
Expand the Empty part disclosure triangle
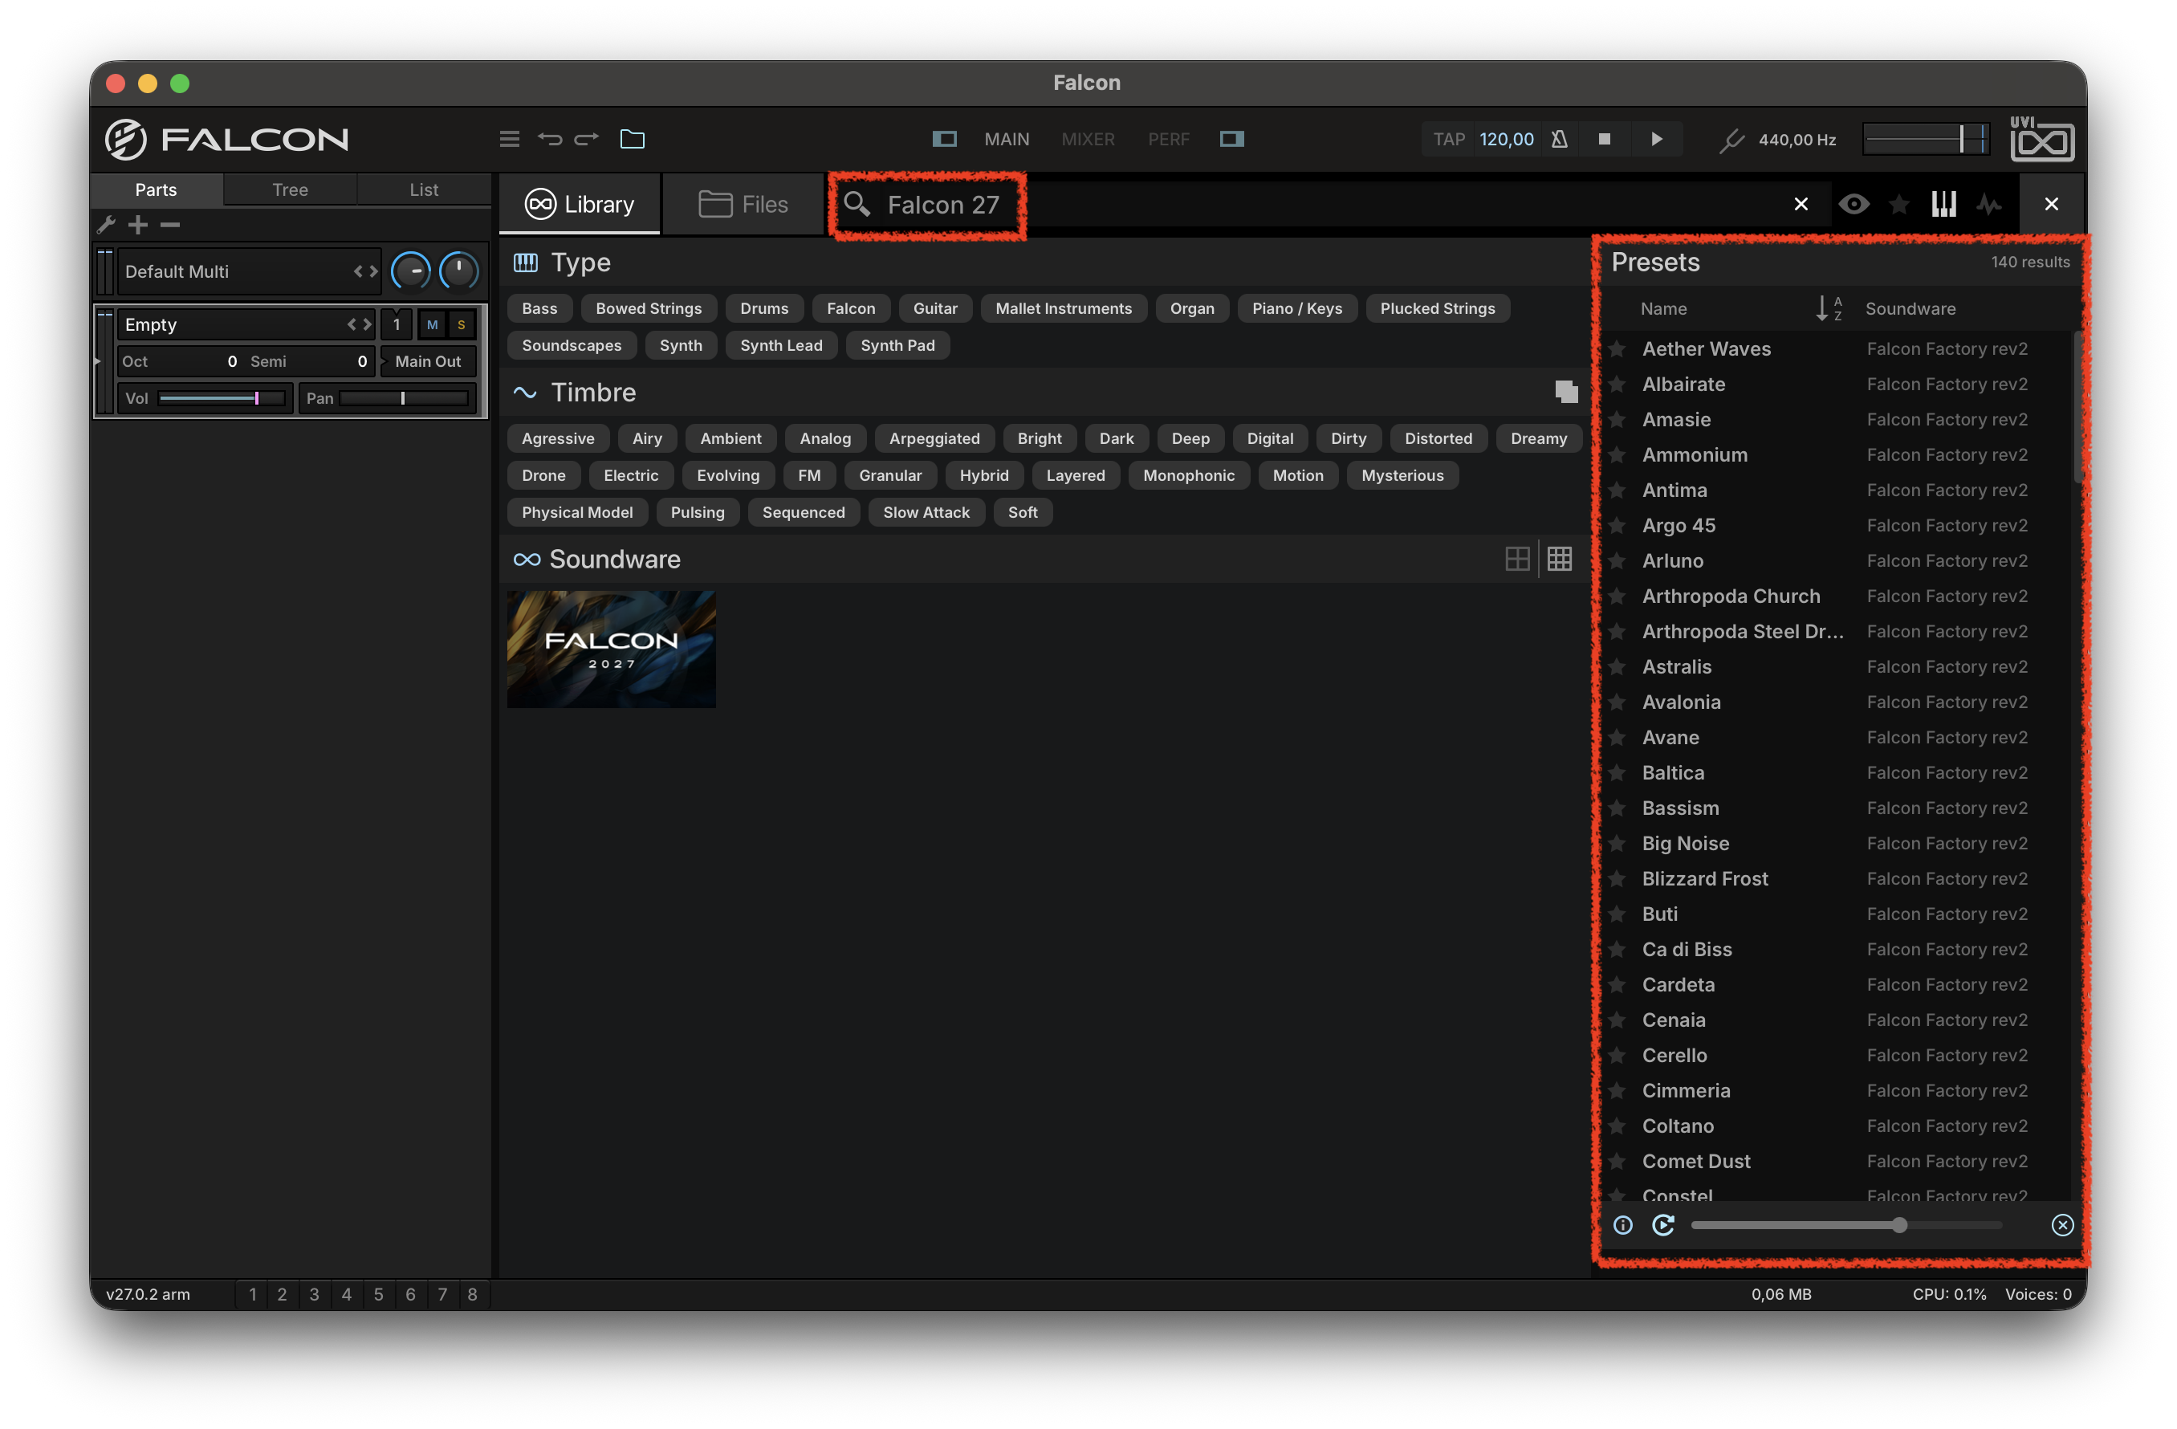(97, 361)
